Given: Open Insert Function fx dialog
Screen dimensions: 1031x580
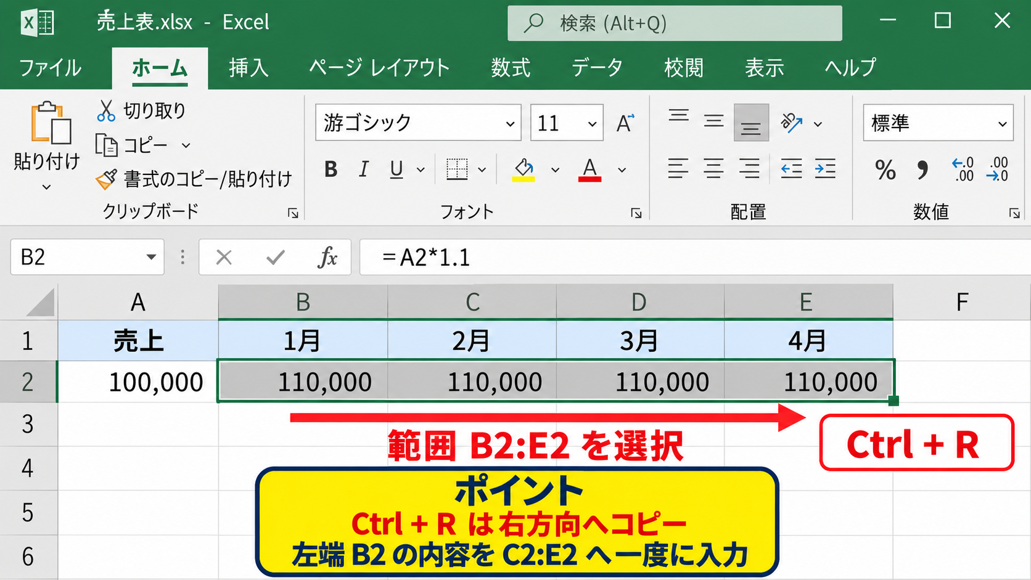Looking at the screenshot, I should tap(327, 257).
